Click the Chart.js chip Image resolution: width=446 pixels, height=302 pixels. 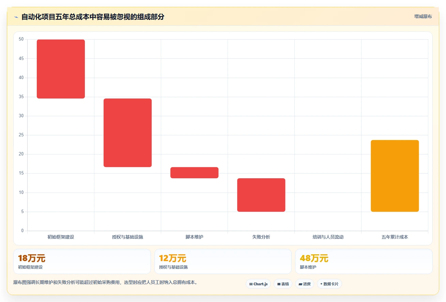tap(258, 284)
